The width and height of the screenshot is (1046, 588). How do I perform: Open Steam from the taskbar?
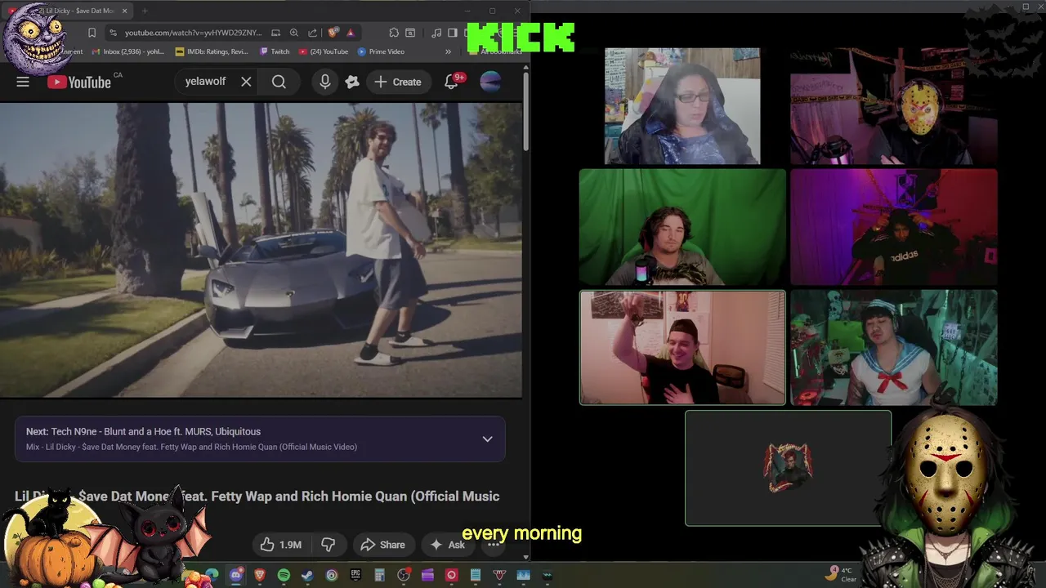307,575
